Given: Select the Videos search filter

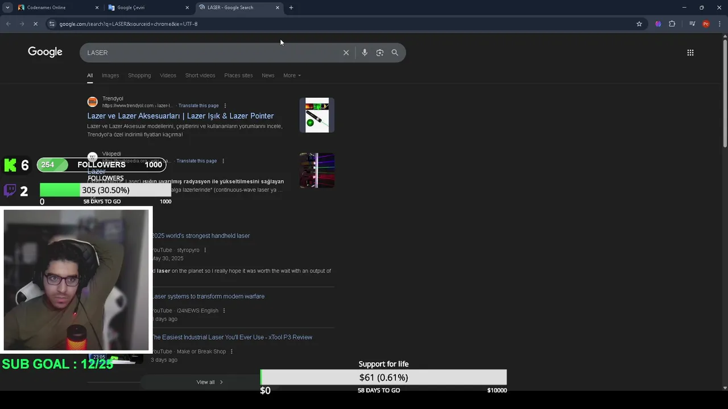Looking at the screenshot, I should (168, 76).
